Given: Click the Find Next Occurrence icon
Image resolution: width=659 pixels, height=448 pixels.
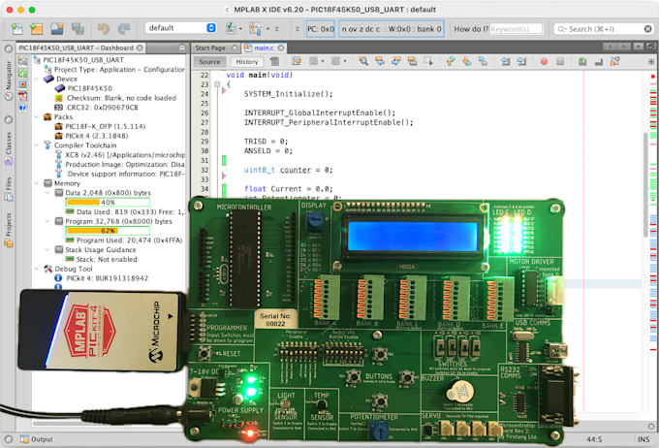Looking at the screenshot, I should (396, 61).
